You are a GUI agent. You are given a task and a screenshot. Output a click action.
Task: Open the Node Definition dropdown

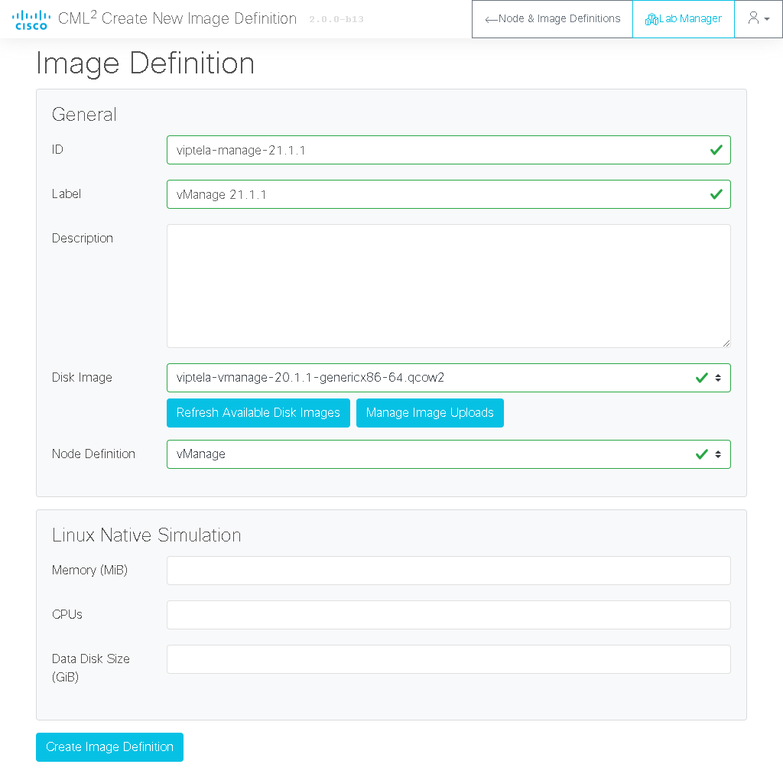[448, 454]
